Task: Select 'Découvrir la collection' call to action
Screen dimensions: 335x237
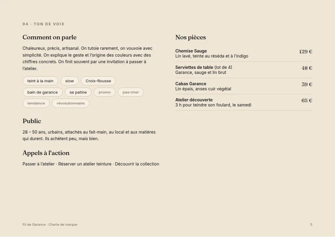Action: (137, 164)
